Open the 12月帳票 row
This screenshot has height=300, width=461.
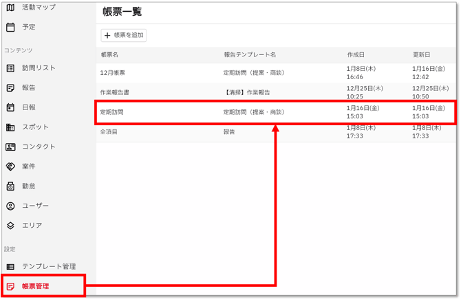[113, 73]
